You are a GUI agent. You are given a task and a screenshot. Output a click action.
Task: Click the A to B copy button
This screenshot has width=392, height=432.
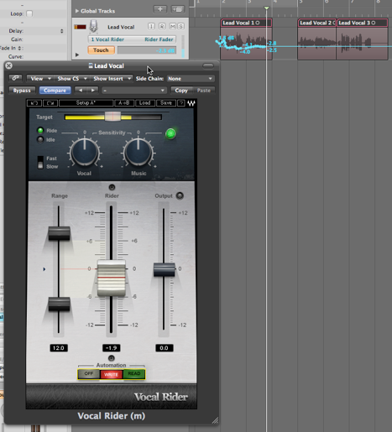(x=124, y=103)
